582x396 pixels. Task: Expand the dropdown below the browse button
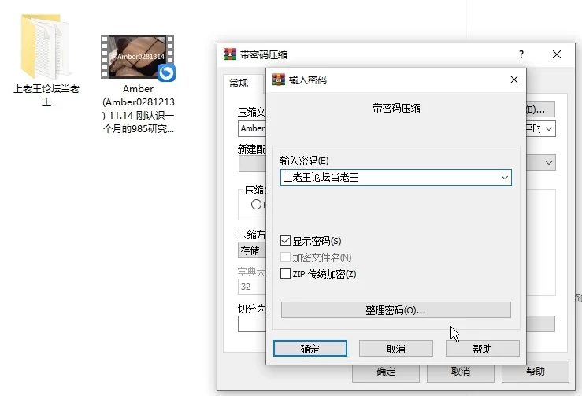click(549, 128)
